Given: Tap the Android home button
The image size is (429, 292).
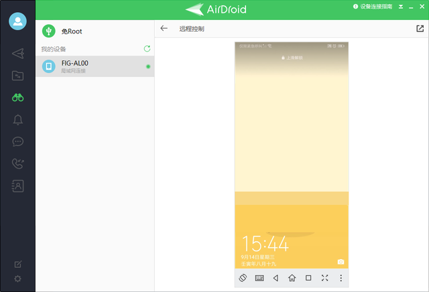Looking at the screenshot, I should coord(292,278).
